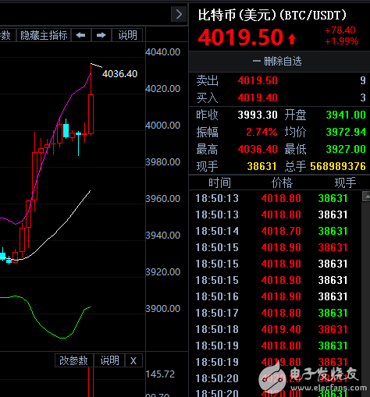Select the trade row at 18:50:18
This screenshot has width=370, height=397.
(275, 329)
